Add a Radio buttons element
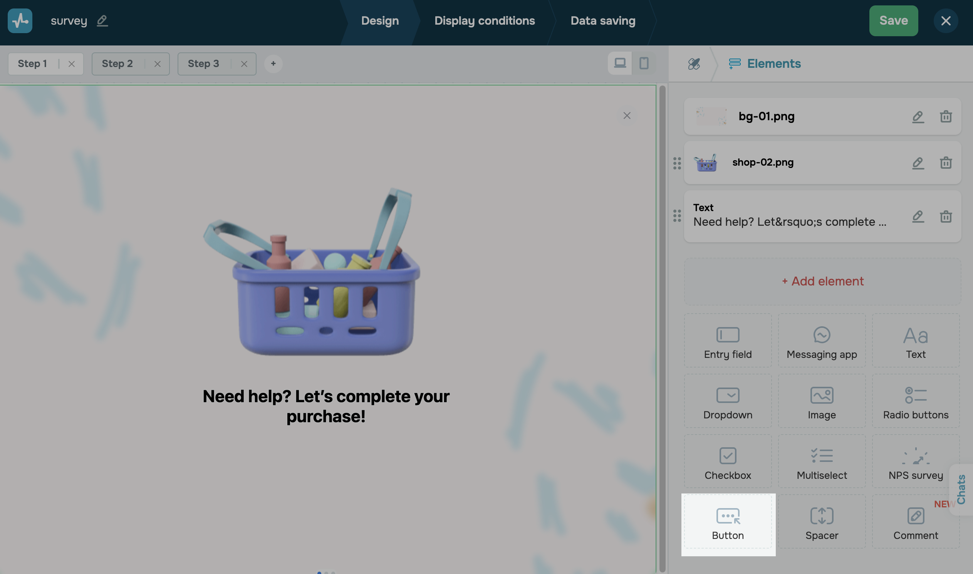Image resolution: width=973 pixels, height=574 pixels. (x=915, y=403)
